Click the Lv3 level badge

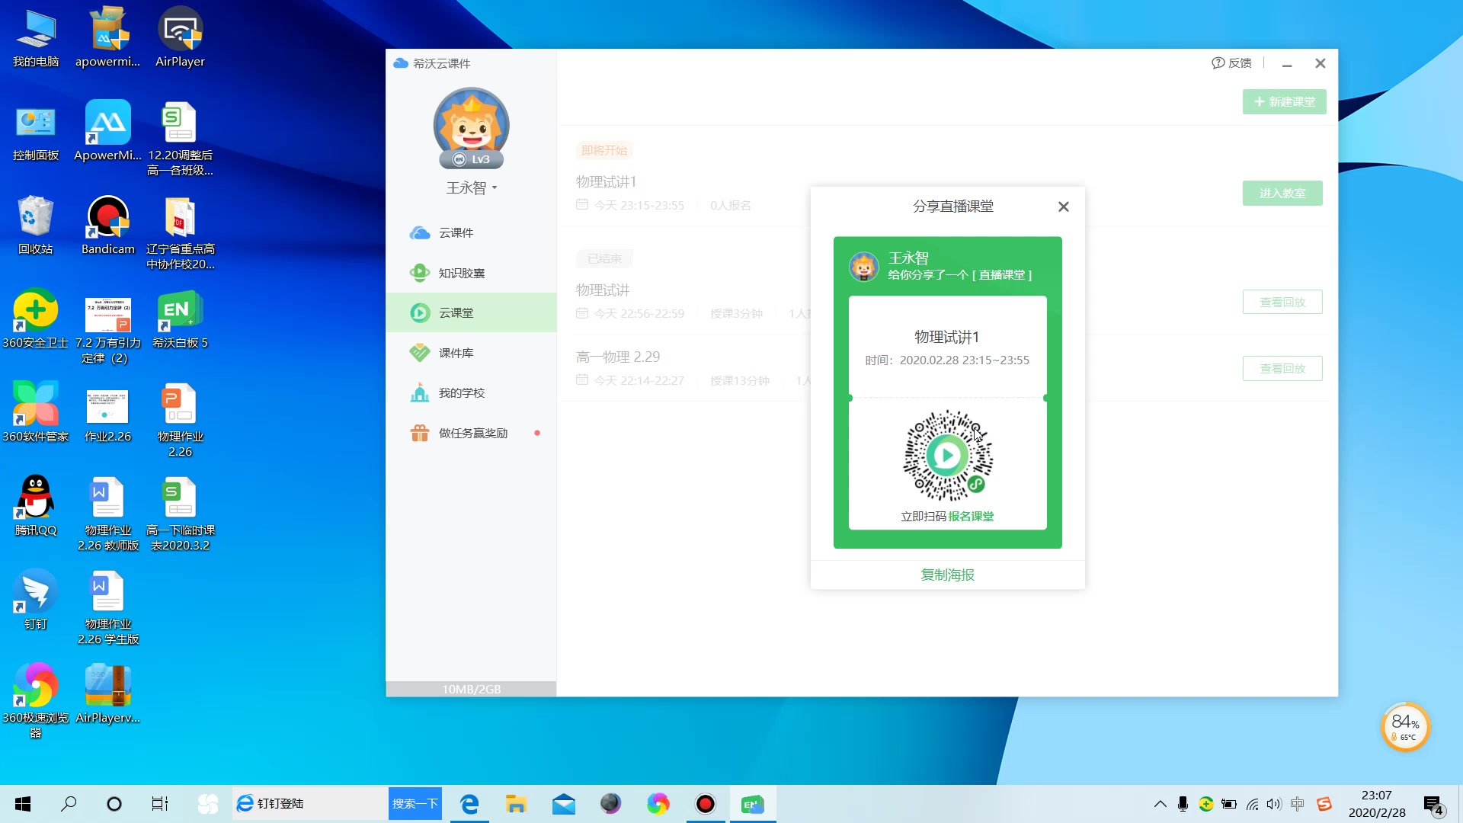click(472, 159)
